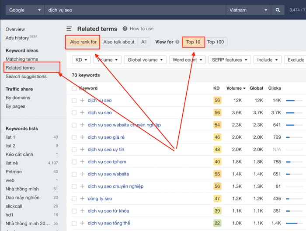Check 'dịch vụ seo uy tín' checkbox
The width and height of the screenshot is (306, 231).
pos(74,150)
